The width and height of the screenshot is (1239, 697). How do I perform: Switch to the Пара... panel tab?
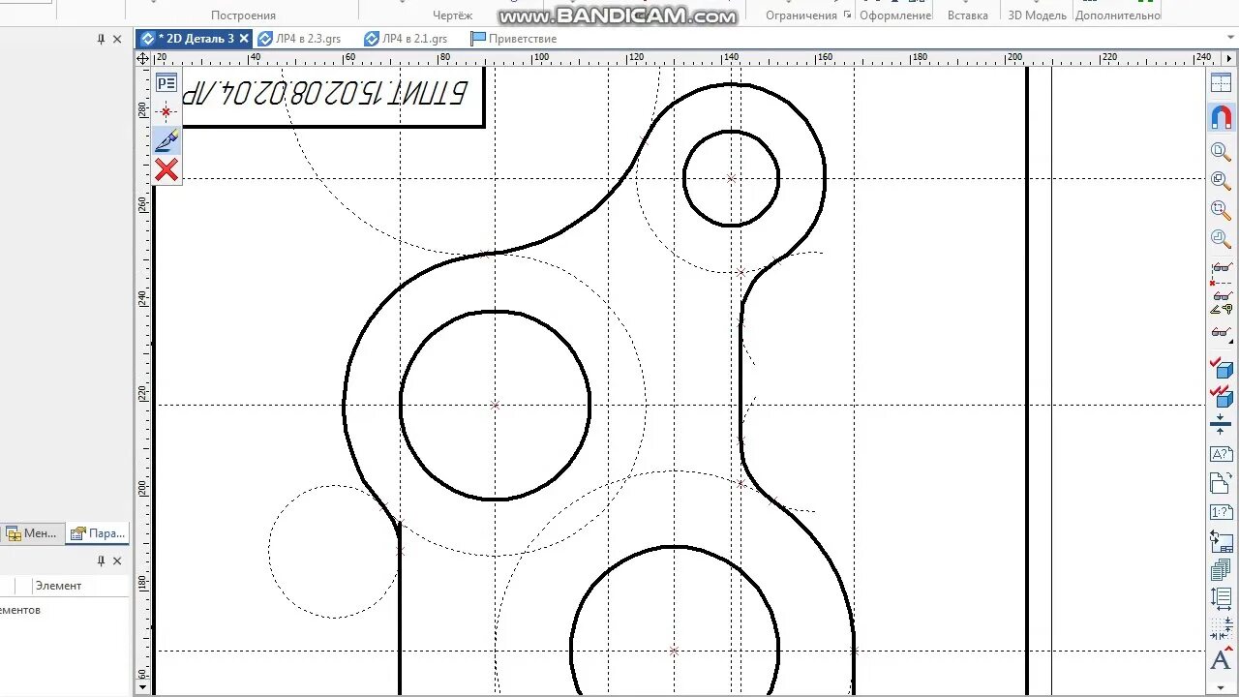click(97, 533)
